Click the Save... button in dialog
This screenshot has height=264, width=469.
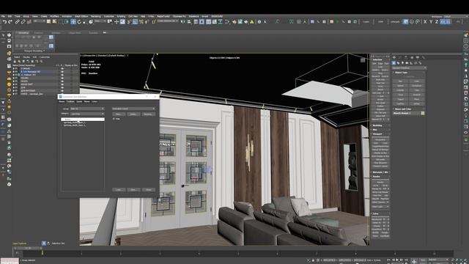[x=133, y=190]
